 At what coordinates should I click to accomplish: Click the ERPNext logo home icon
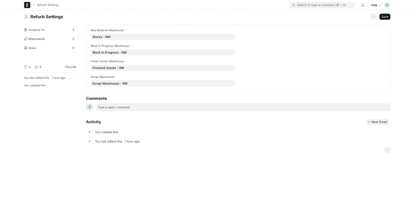click(27, 5)
